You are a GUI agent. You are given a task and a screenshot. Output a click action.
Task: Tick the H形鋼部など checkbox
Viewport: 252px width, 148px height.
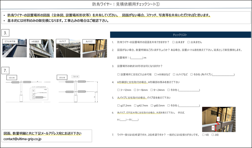(156, 74)
